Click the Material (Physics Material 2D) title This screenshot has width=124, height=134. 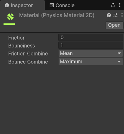57,16
